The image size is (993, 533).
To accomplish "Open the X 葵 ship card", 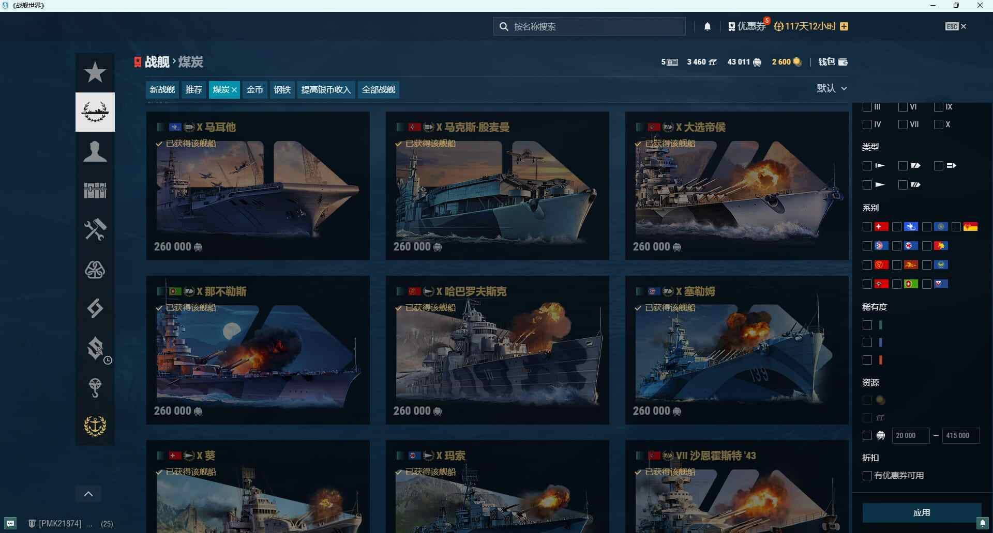I will (258, 487).
